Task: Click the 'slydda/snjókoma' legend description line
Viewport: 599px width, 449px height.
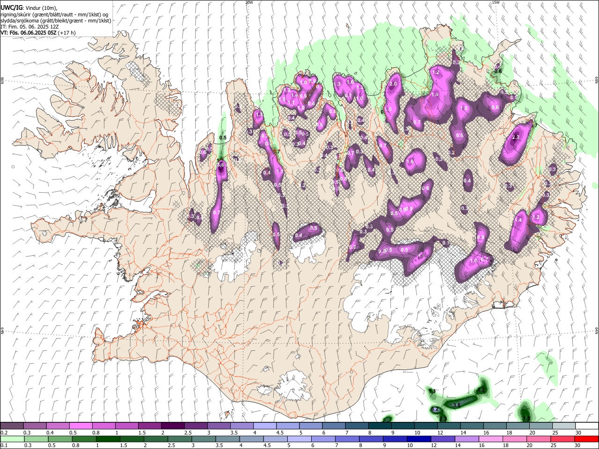Action: [x=56, y=21]
